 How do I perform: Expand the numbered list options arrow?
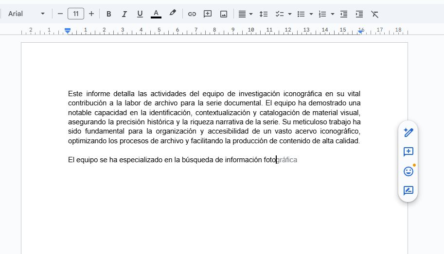333,14
